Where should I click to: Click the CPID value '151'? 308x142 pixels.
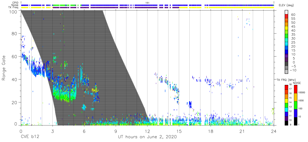(x=147, y=3)
